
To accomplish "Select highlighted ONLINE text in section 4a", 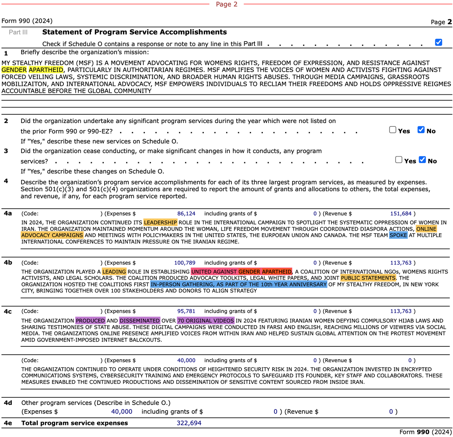I will tap(426, 229).
